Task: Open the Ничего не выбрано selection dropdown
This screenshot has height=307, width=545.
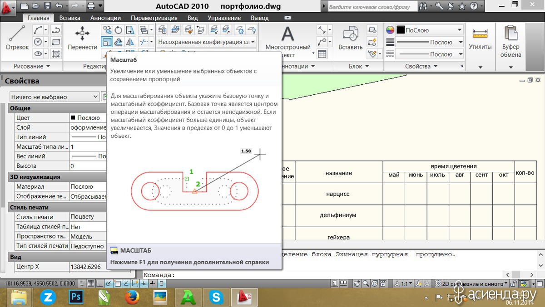Action: point(54,97)
